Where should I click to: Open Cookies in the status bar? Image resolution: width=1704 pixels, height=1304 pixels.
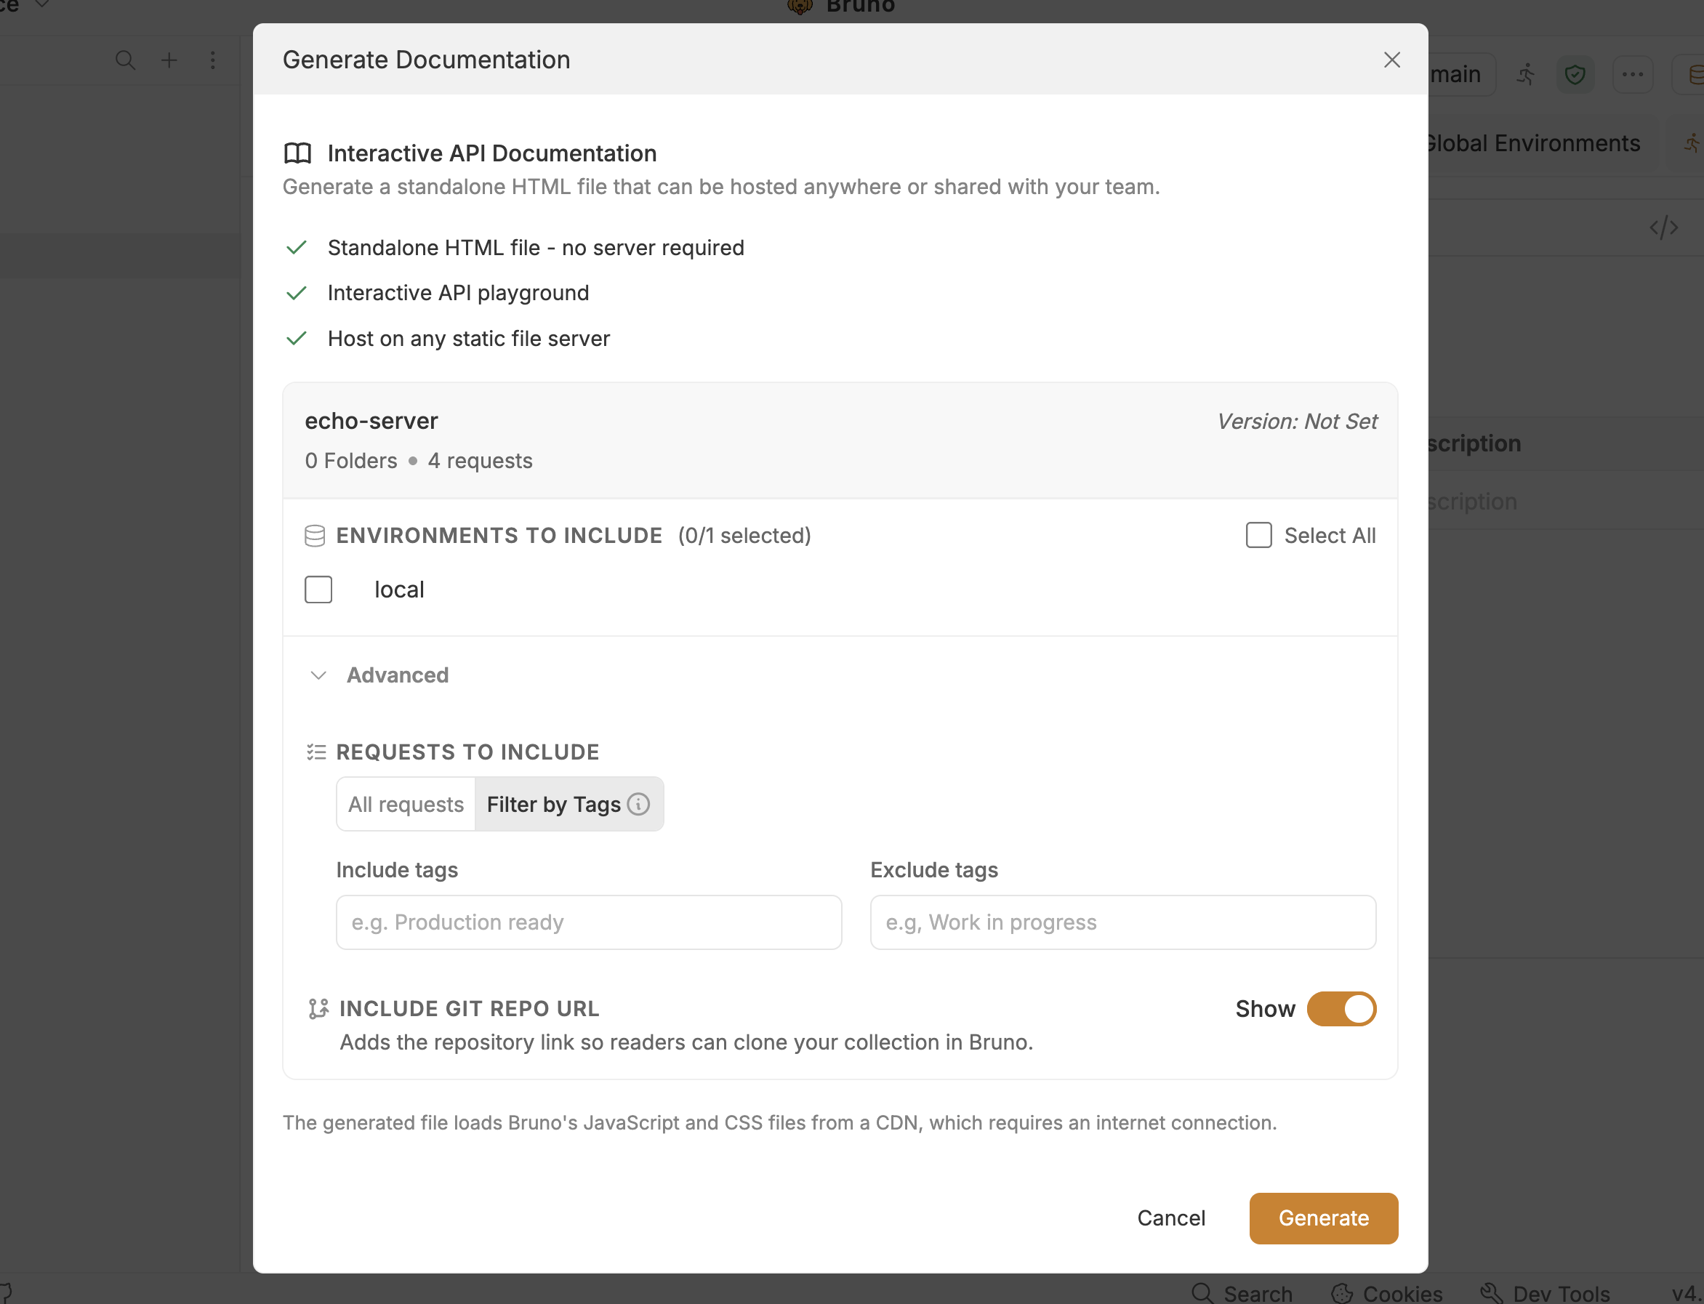click(1386, 1293)
